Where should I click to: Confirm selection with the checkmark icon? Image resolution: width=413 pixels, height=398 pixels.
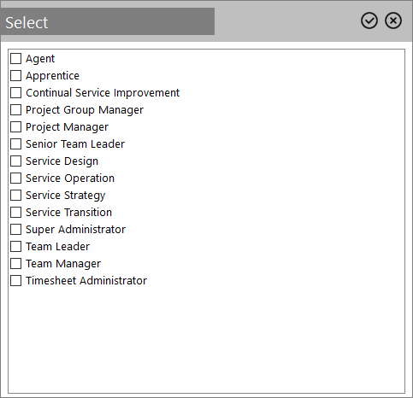(369, 20)
